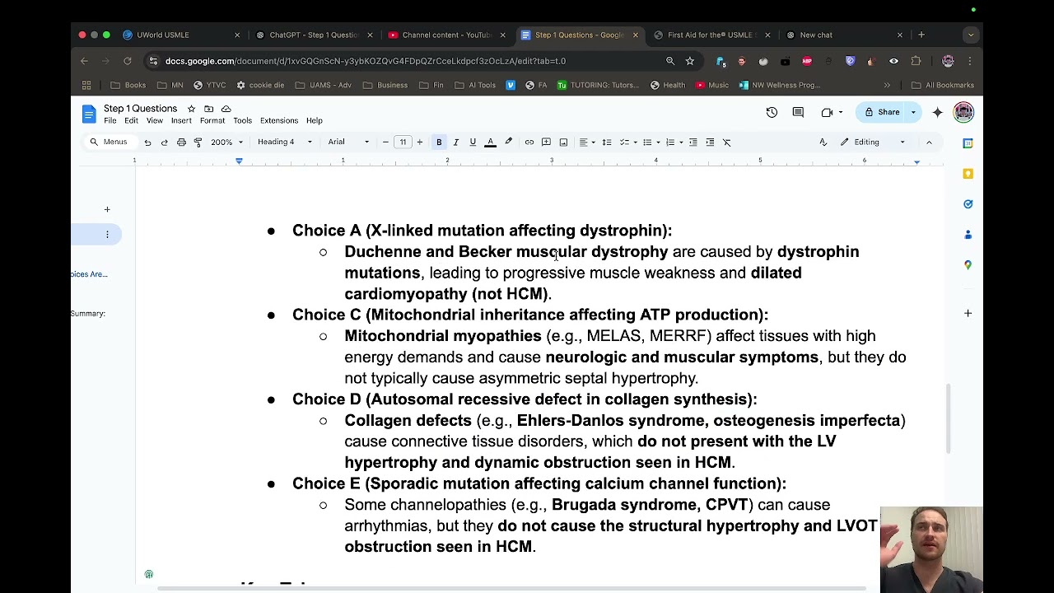Select the Paint format tool
The image size is (1054, 593).
pos(198,142)
